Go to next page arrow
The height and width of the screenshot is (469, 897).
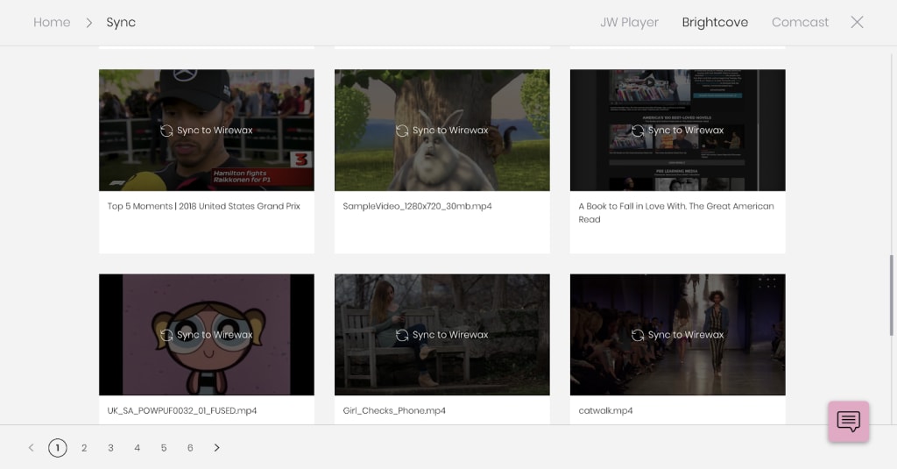click(217, 448)
